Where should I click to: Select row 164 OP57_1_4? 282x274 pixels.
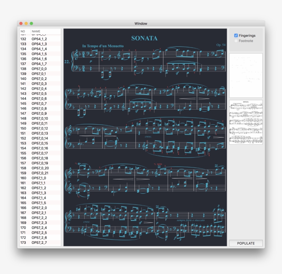40,198
